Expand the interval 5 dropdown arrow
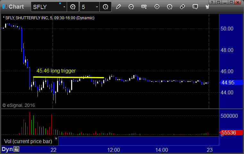This screenshot has width=244, height=154. [97, 7]
